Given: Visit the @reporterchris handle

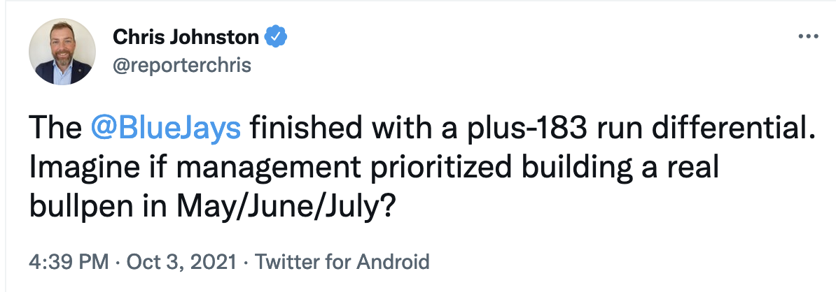Looking at the screenshot, I should 182,65.
